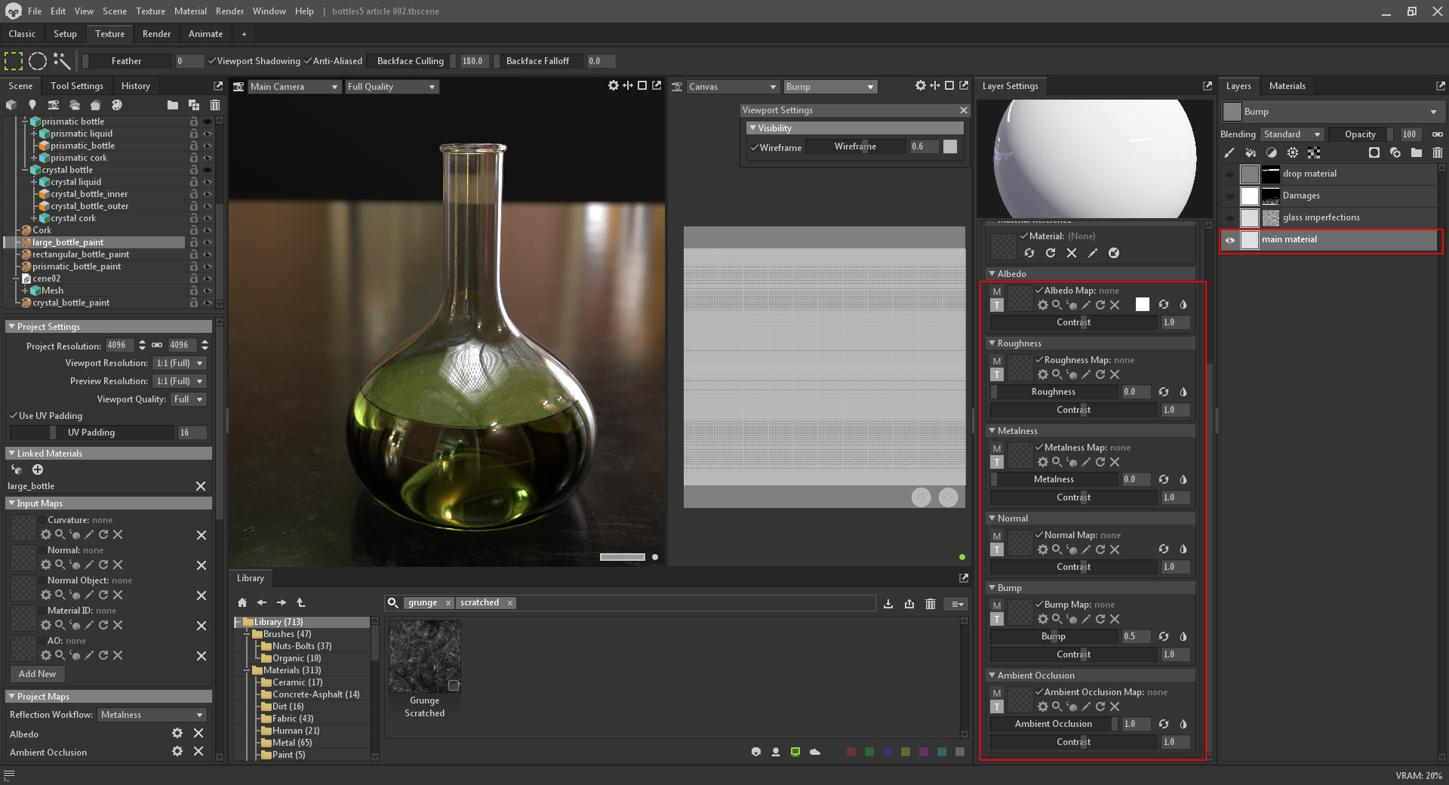Viewport: 1449px width, 785px height.
Task: Remove the grunge search tag
Action: coord(448,602)
